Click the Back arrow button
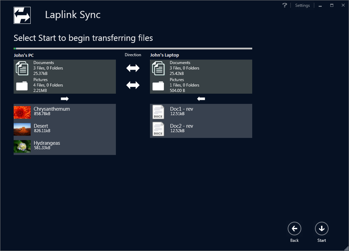 point(294,229)
